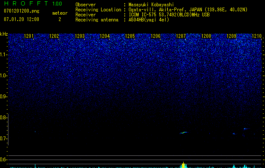Click the 1203 time marker
This screenshot has height=168, width=265.
pos(80,36)
